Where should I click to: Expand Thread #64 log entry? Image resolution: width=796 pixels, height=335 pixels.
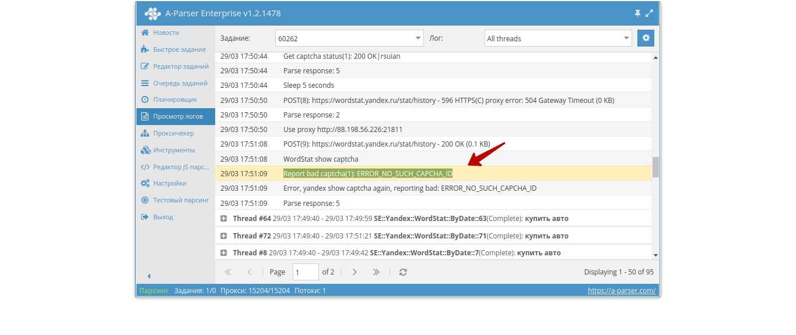(223, 219)
